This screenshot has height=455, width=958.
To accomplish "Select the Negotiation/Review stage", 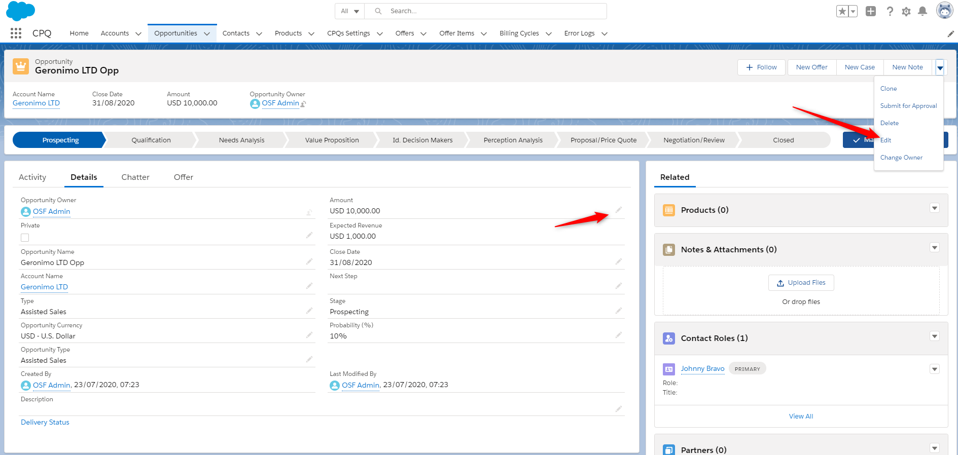I will point(694,140).
